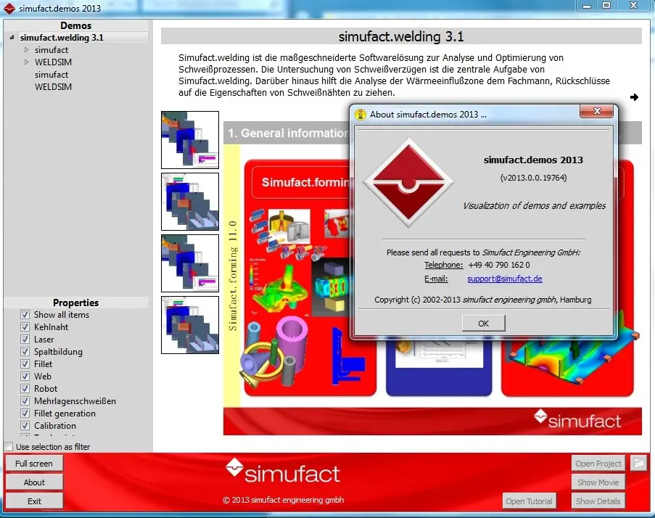Click the OK button in About dialog
655x518 pixels.
(x=483, y=324)
